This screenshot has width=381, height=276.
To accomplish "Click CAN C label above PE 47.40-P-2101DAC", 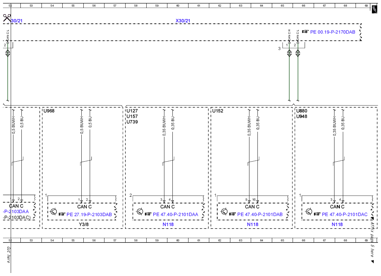I will point(337,207).
